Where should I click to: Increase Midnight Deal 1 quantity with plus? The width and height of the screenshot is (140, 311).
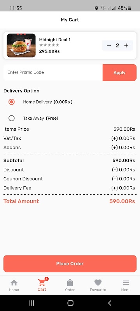(126, 45)
